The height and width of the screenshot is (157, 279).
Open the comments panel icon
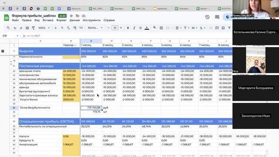(217, 17)
